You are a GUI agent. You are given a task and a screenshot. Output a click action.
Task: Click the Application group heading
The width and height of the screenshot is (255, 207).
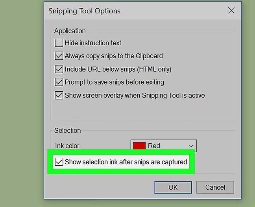[70, 31]
